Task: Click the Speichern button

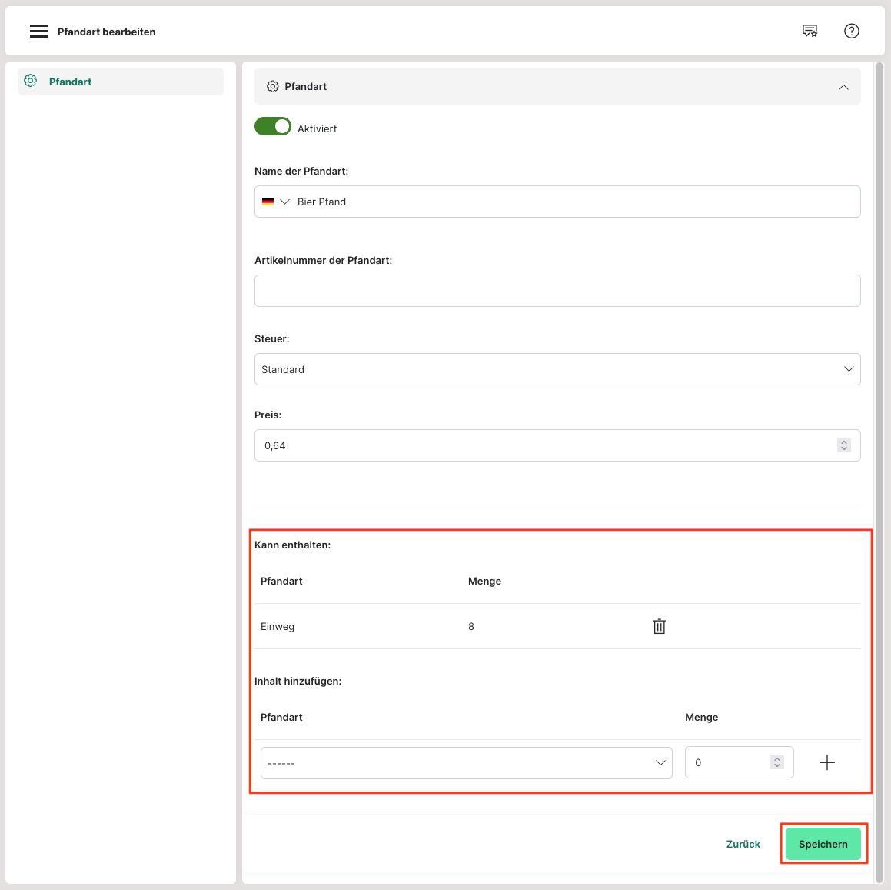Action: pos(823,844)
